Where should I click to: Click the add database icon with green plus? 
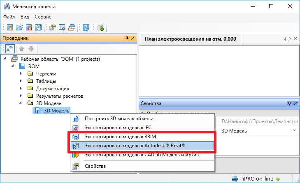100,28
